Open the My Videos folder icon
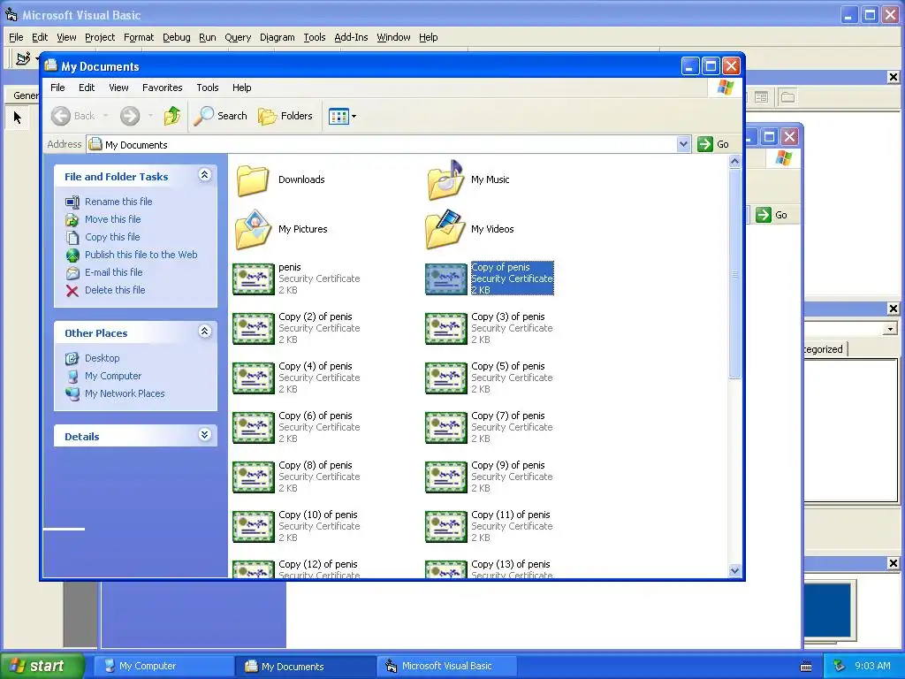 [445, 229]
